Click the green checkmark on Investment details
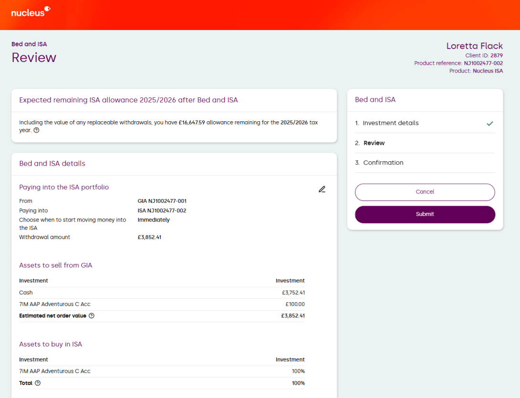Image resolution: width=520 pixels, height=398 pixels. click(489, 124)
